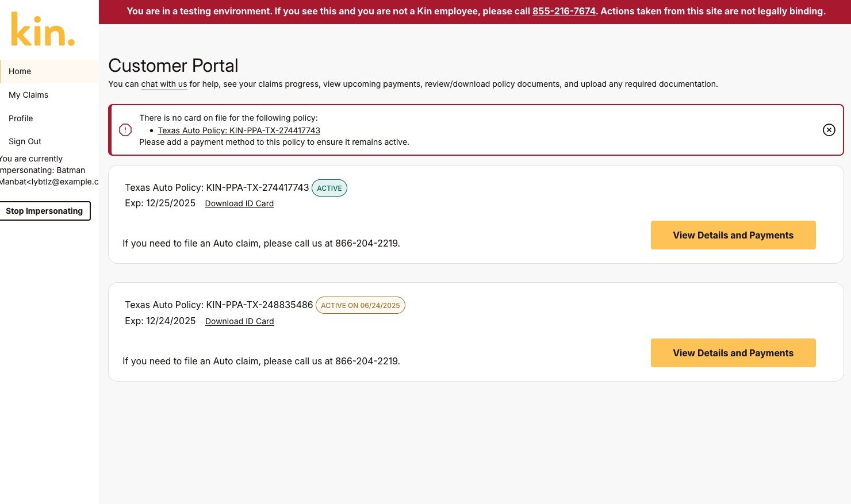Click the Exp: 12/25/2025 text
The height and width of the screenshot is (504, 851).
tap(160, 203)
